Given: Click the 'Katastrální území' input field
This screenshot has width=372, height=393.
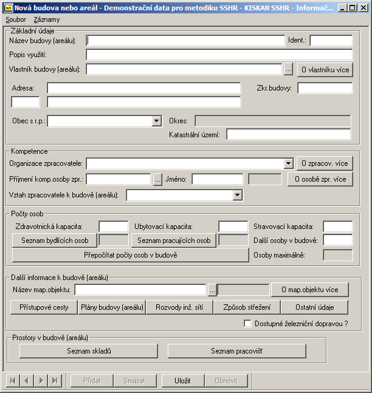Looking at the screenshot, I should click(289, 134).
